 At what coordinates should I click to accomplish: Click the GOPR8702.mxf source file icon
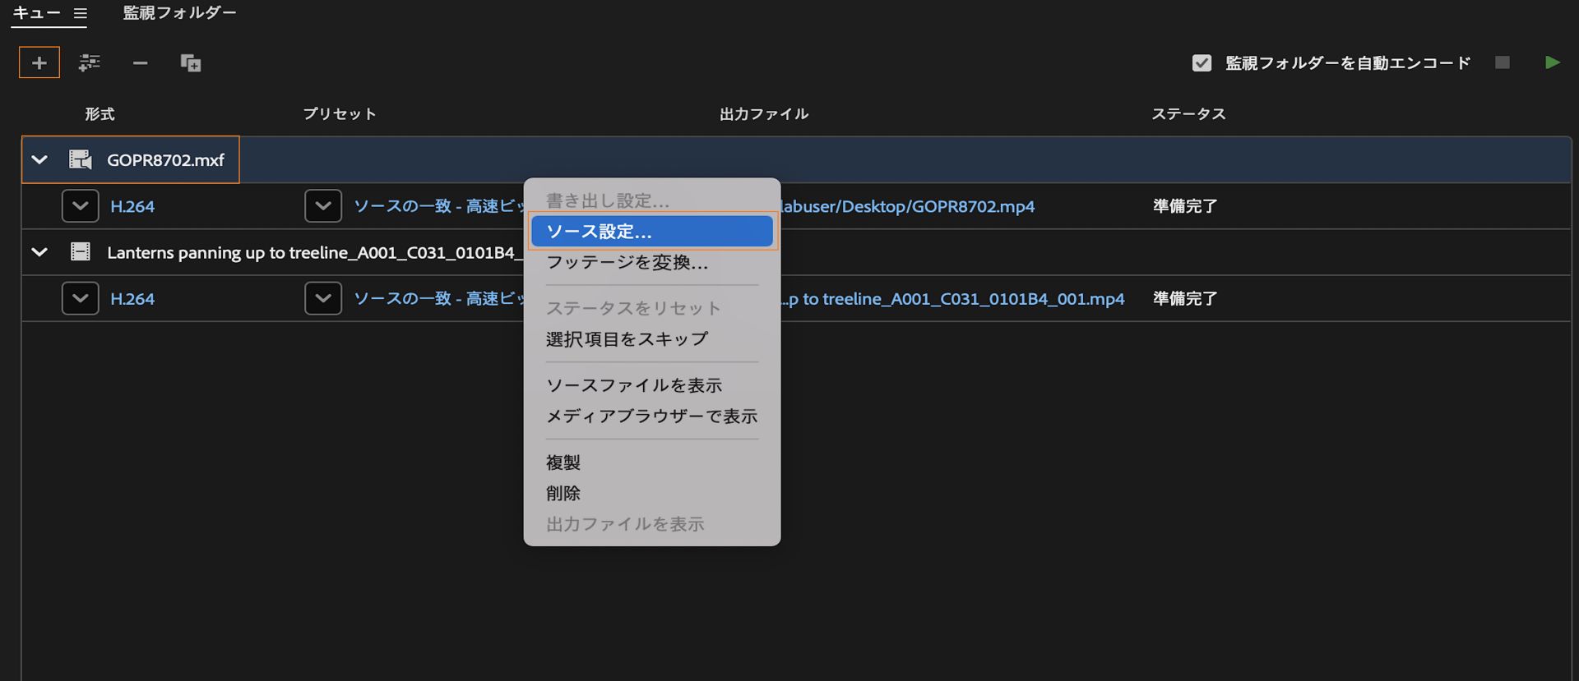[x=81, y=159]
